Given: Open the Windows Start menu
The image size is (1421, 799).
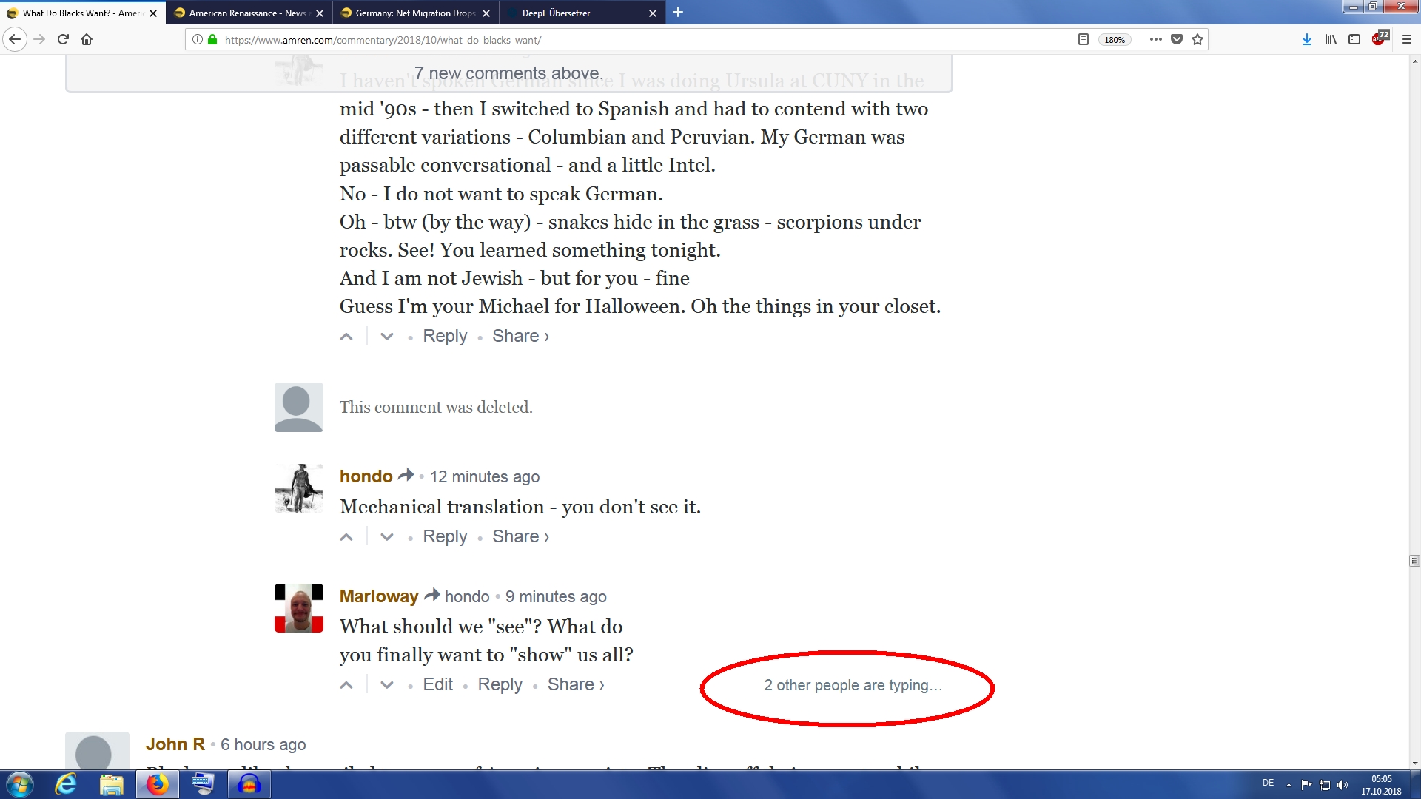Looking at the screenshot, I should coord(19,784).
